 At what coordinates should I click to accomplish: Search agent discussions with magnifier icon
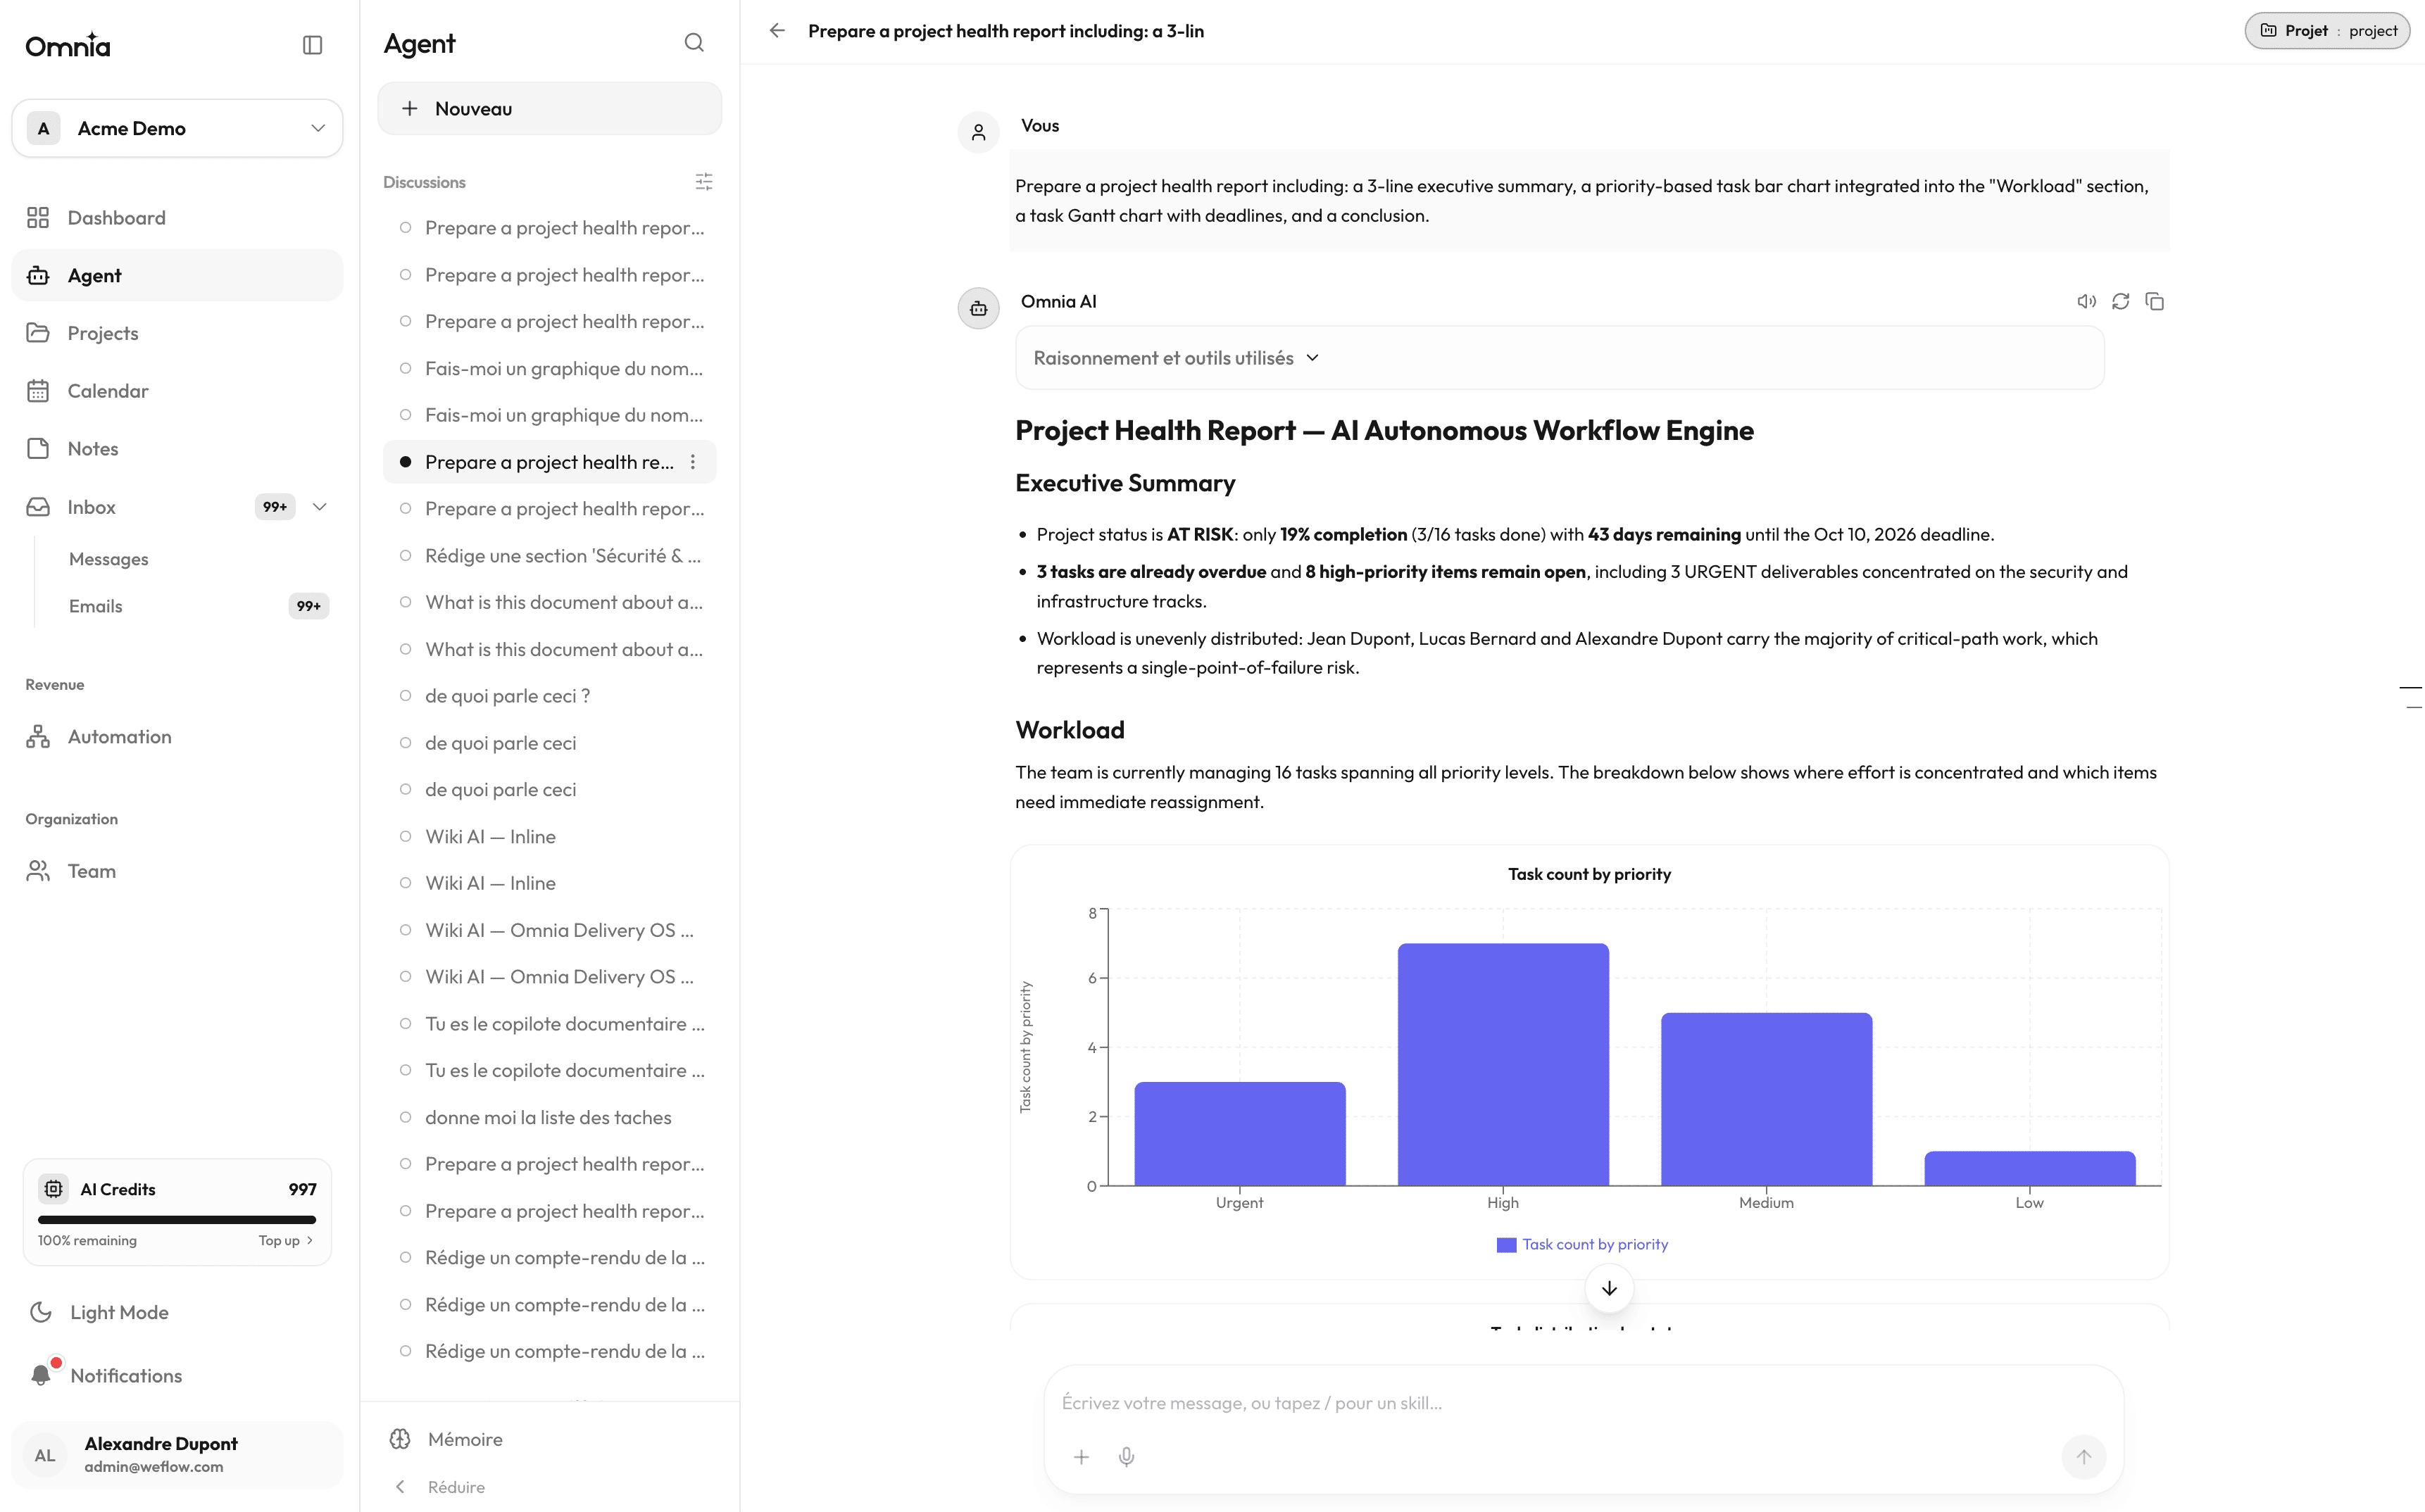pyautogui.click(x=694, y=43)
